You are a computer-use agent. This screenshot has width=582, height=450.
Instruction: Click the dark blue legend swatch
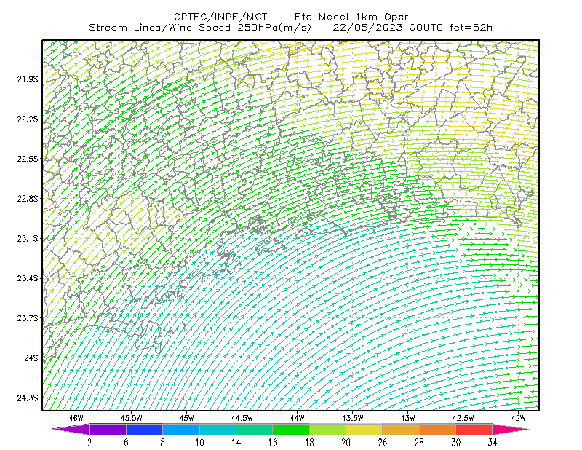coord(144,429)
